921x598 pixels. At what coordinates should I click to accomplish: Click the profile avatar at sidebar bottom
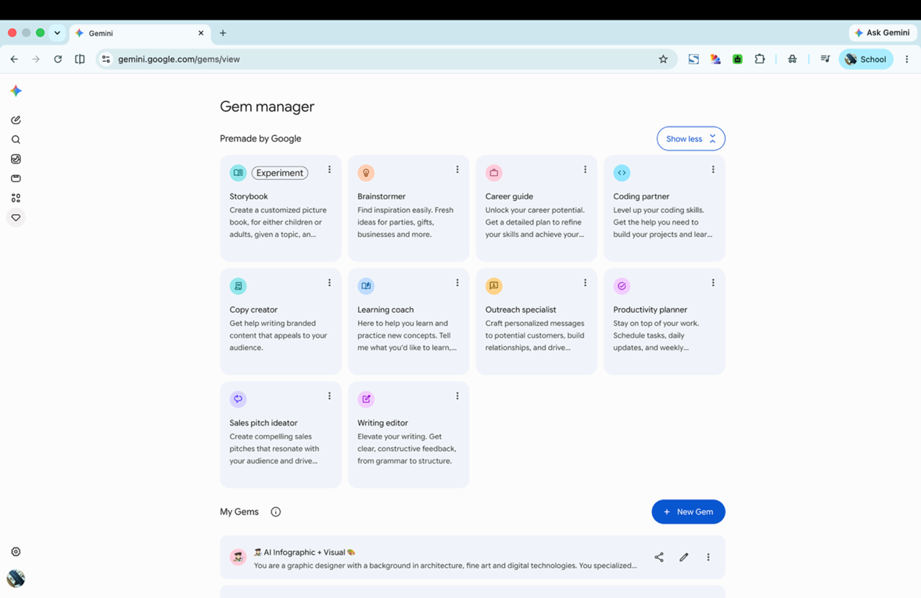[x=16, y=578]
